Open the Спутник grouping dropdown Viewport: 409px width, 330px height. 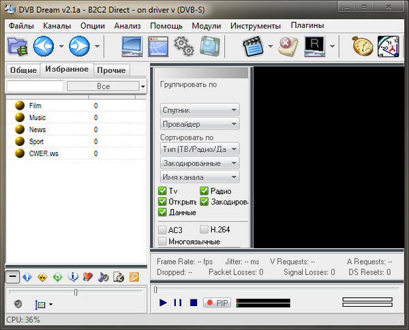(200, 109)
